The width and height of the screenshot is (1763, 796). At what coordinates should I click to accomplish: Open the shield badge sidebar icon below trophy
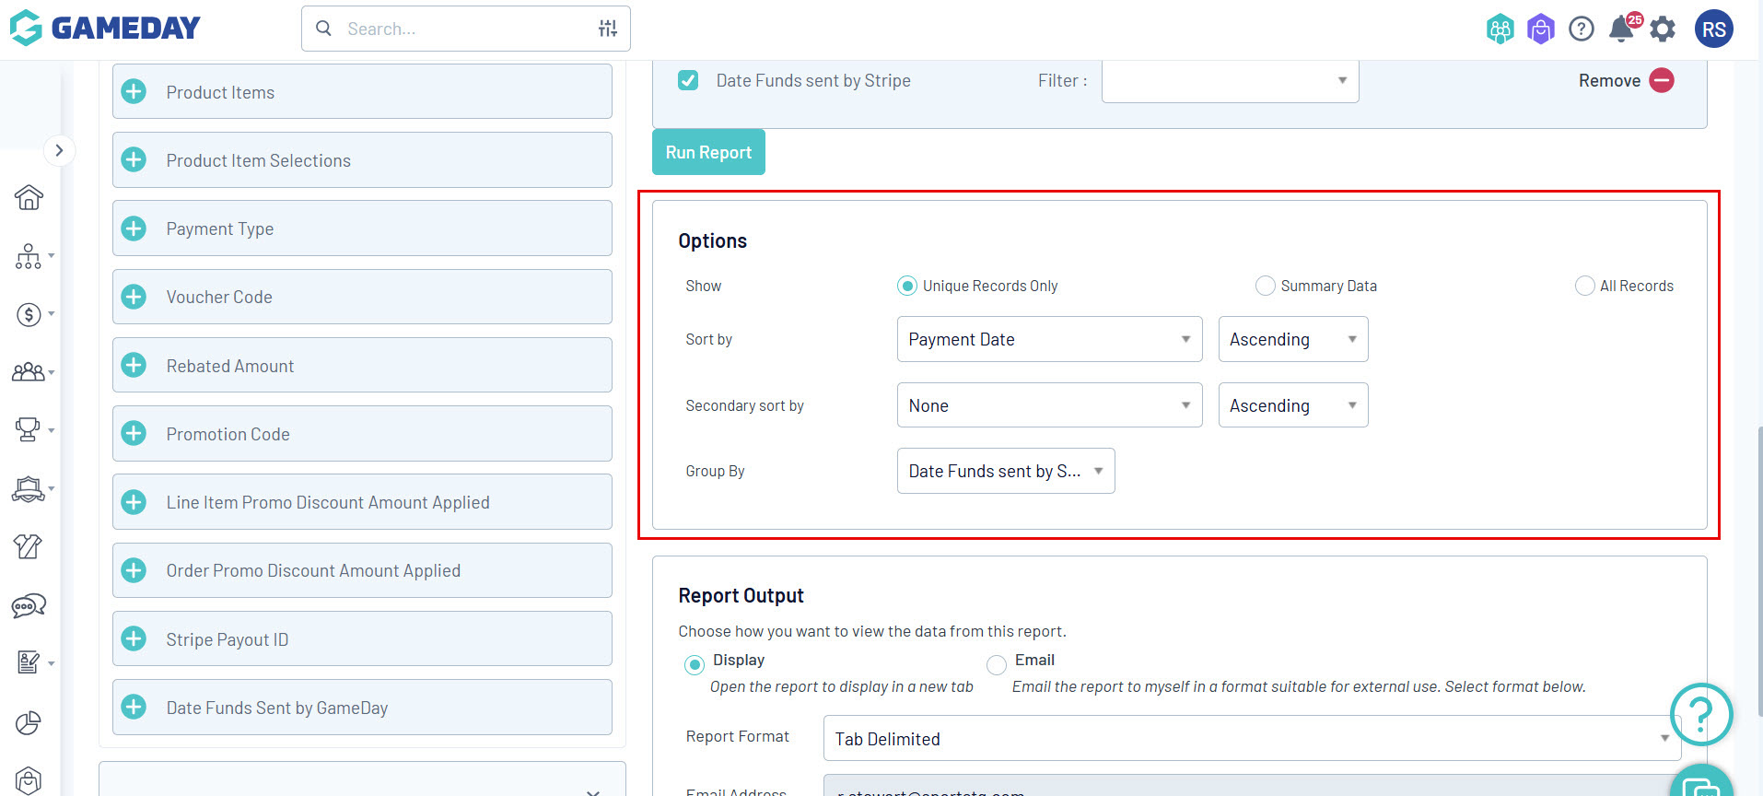tap(29, 488)
